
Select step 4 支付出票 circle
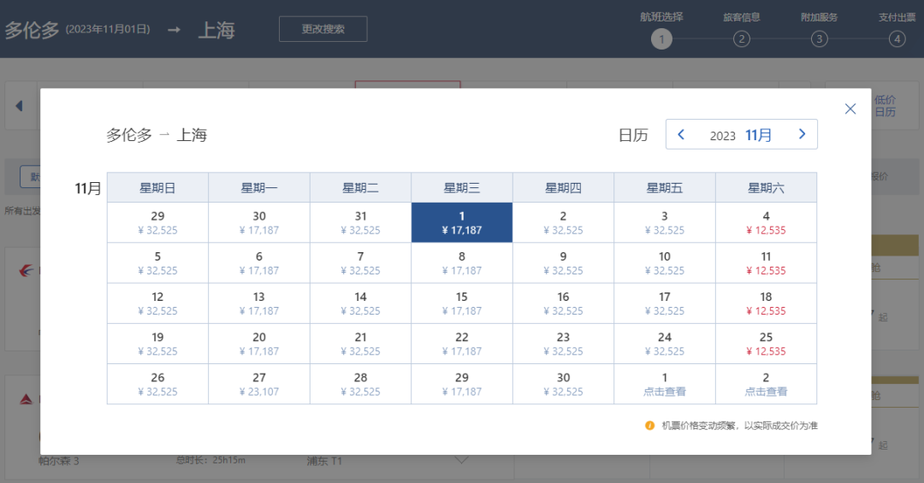896,38
